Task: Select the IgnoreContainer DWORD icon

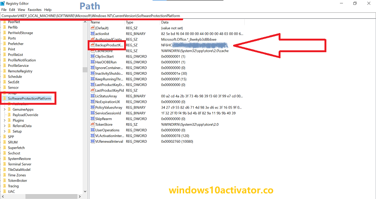Action: point(92,68)
